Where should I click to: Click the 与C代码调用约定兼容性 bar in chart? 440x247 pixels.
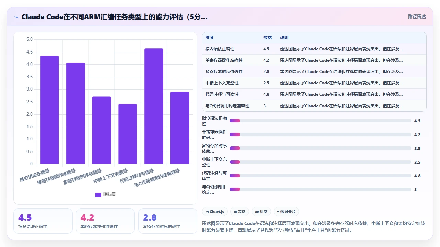point(180,128)
